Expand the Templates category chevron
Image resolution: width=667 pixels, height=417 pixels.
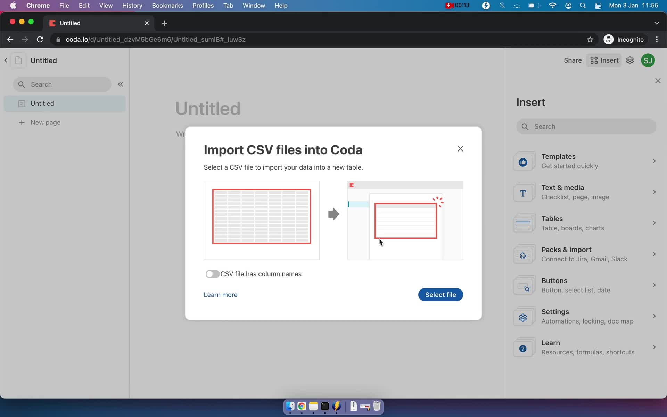click(x=654, y=161)
